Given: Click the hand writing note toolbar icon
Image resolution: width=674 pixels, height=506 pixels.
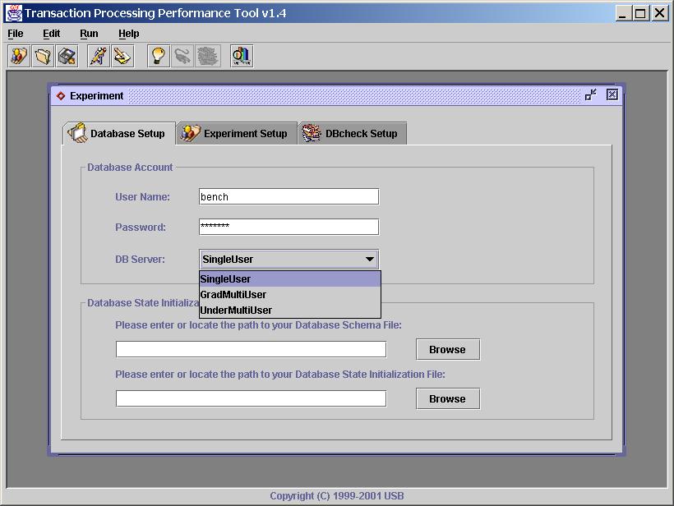Looking at the screenshot, I should click(123, 56).
